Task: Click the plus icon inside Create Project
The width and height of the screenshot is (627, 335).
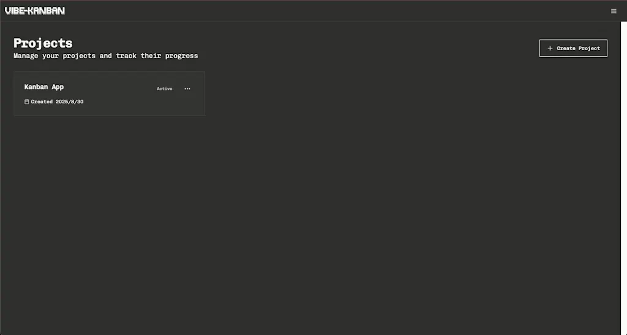Action: [550, 48]
